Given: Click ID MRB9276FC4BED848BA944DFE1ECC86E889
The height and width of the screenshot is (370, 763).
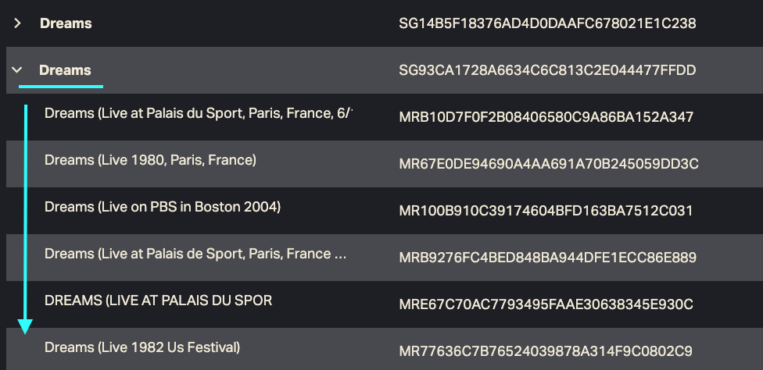Looking at the screenshot, I should click(x=547, y=258).
